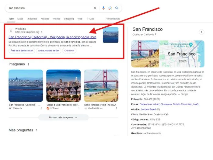Image resolution: width=213 pixels, height=160 pixels.
Task: Open options menu beside es.wikipedia.org URL
Action: [x=42, y=32]
